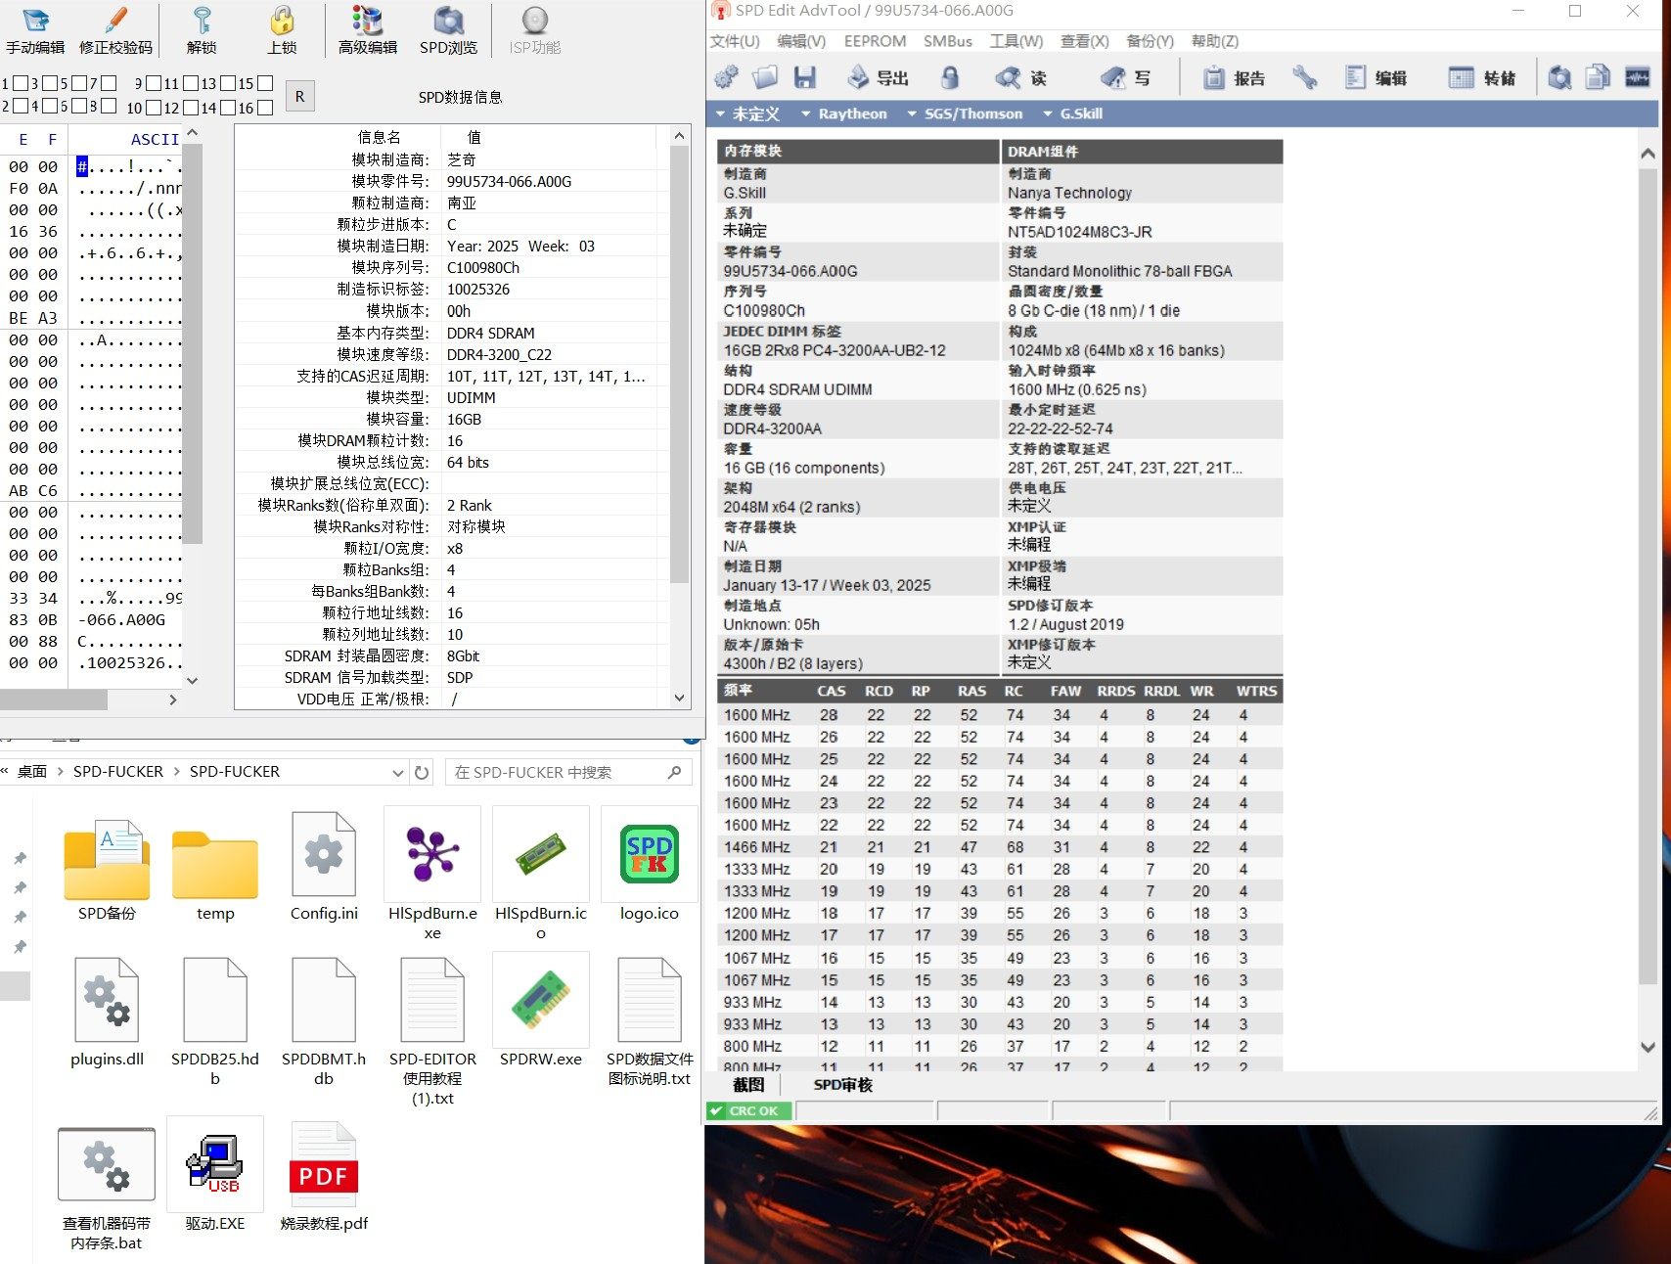The image size is (1671, 1264).
Task: Click the save floppy disk icon
Action: pyautogui.click(x=805, y=78)
